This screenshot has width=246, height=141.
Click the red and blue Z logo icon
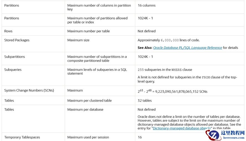click(214, 135)
